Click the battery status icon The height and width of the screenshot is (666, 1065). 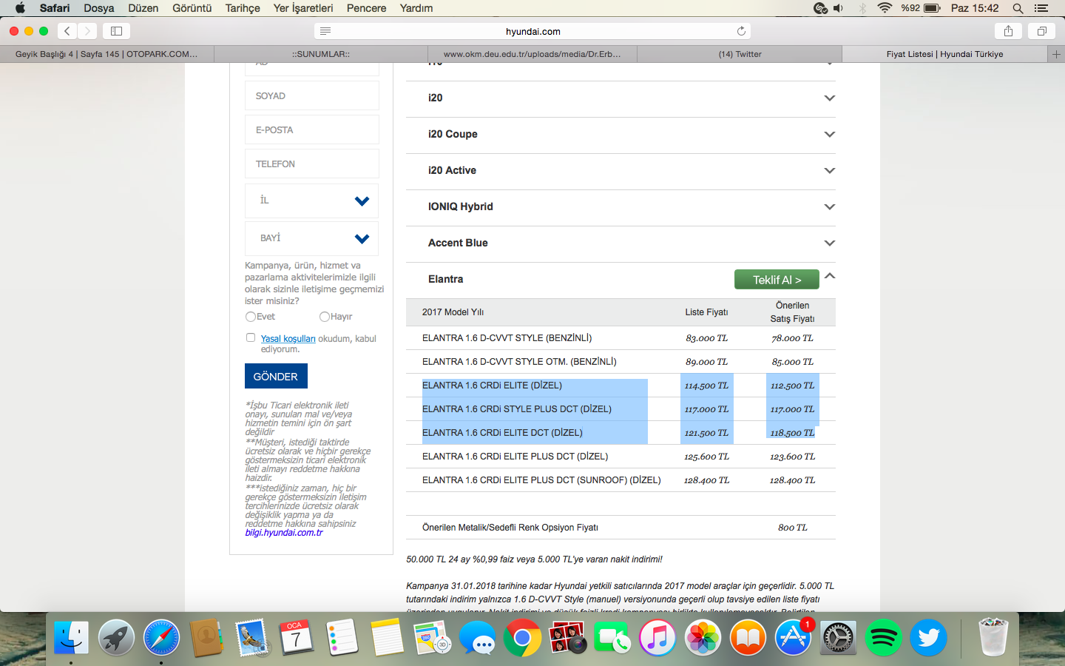tap(932, 8)
